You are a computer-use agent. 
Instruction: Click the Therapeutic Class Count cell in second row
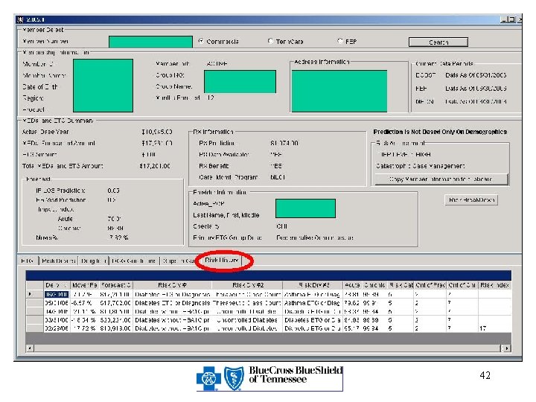coord(247,303)
